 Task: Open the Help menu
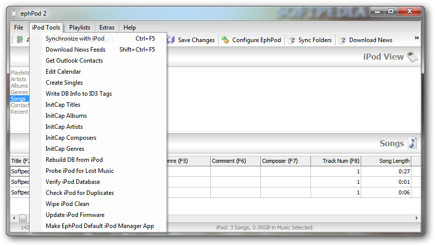[129, 28]
